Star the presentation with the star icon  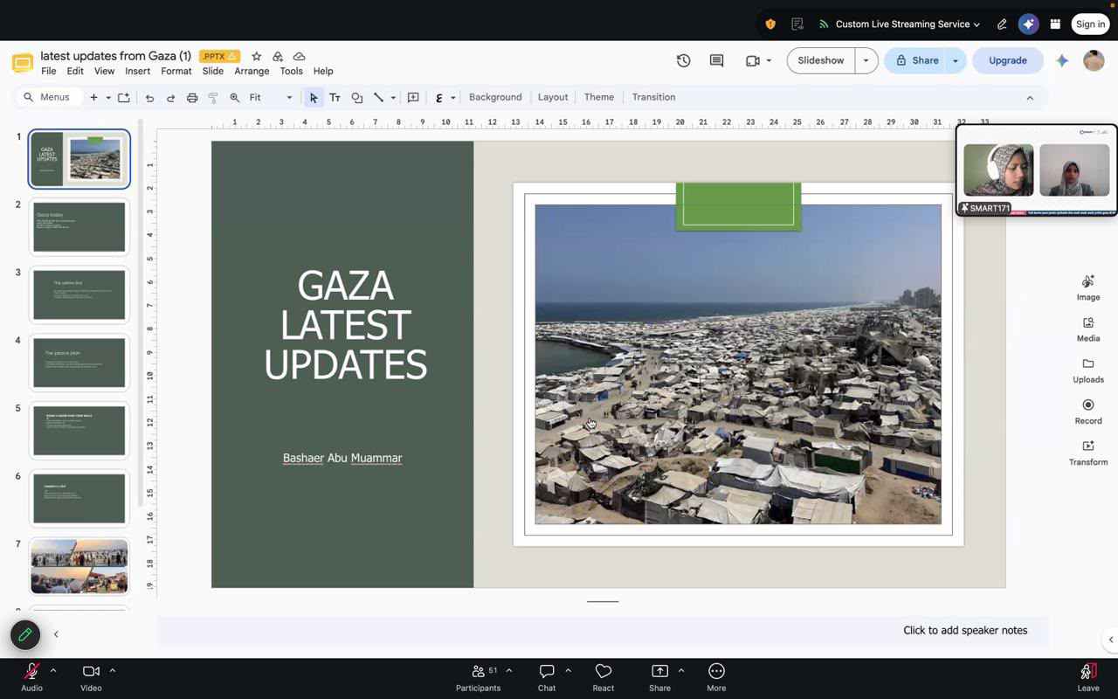pyautogui.click(x=257, y=56)
